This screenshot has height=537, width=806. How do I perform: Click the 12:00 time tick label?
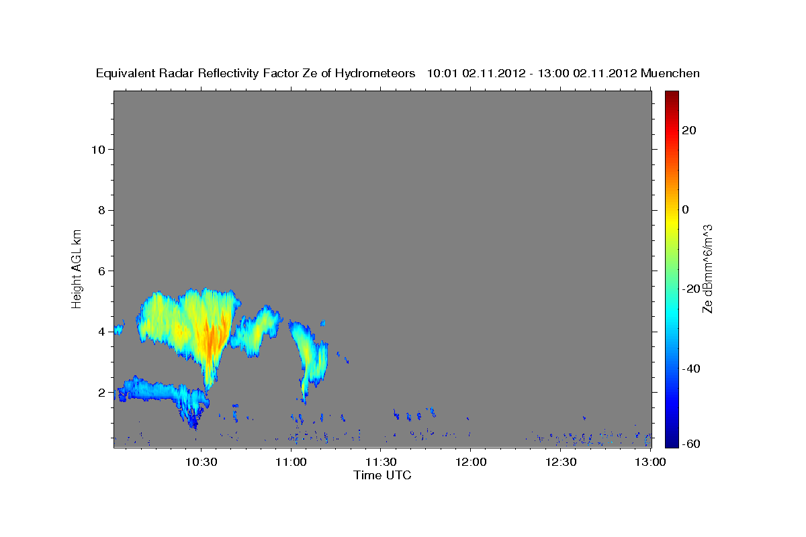[x=470, y=462]
